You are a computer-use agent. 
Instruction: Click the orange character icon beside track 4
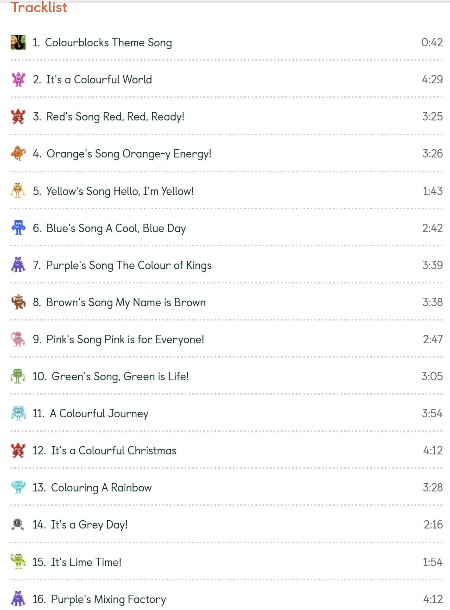point(18,153)
